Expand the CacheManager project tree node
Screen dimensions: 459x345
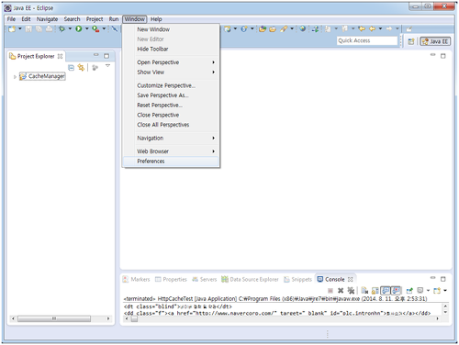point(15,77)
